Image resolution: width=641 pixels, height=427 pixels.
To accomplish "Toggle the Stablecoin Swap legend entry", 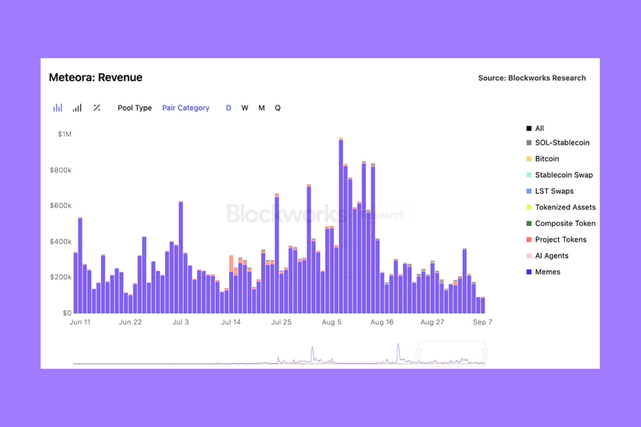I will [x=560, y=174].
